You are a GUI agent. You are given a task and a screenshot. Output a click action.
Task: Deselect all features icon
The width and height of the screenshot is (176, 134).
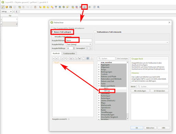tap(52, 7)
